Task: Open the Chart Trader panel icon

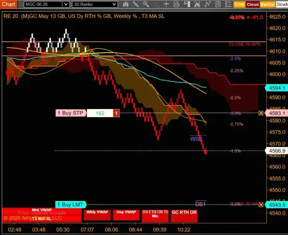Action: click(x=187, y=4)
